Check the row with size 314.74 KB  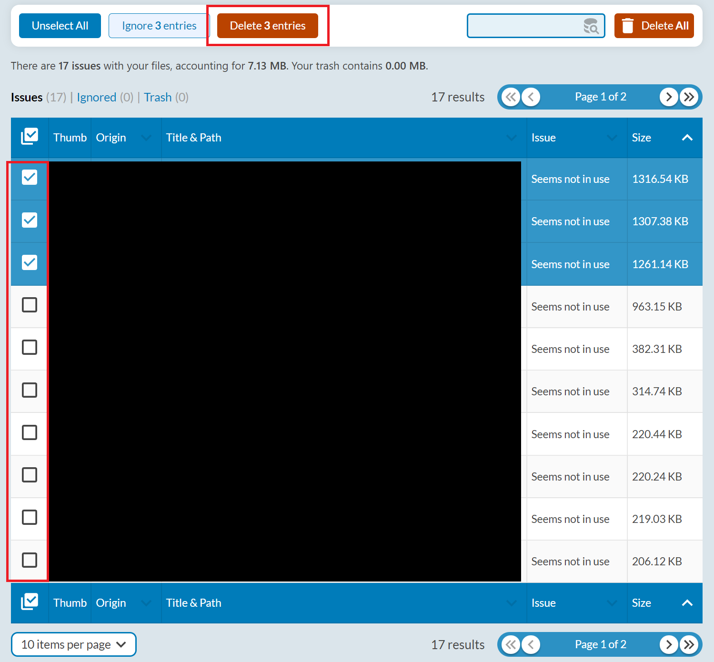tap(30, 390)
